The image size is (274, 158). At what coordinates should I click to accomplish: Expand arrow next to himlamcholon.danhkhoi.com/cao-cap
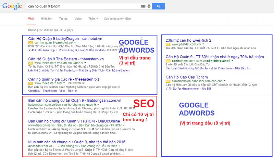click(x=225, y=81)
